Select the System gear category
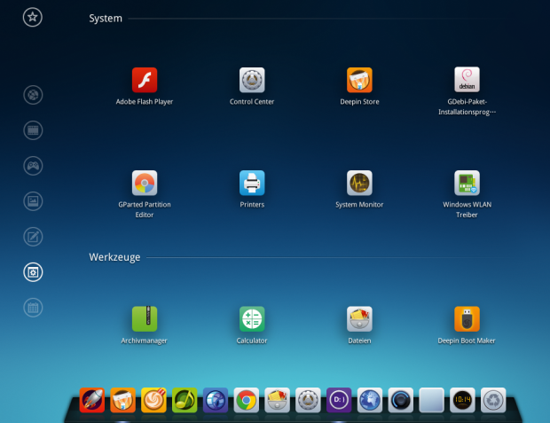Viewport: 550px width, 423px height. [x=33, y=272]
